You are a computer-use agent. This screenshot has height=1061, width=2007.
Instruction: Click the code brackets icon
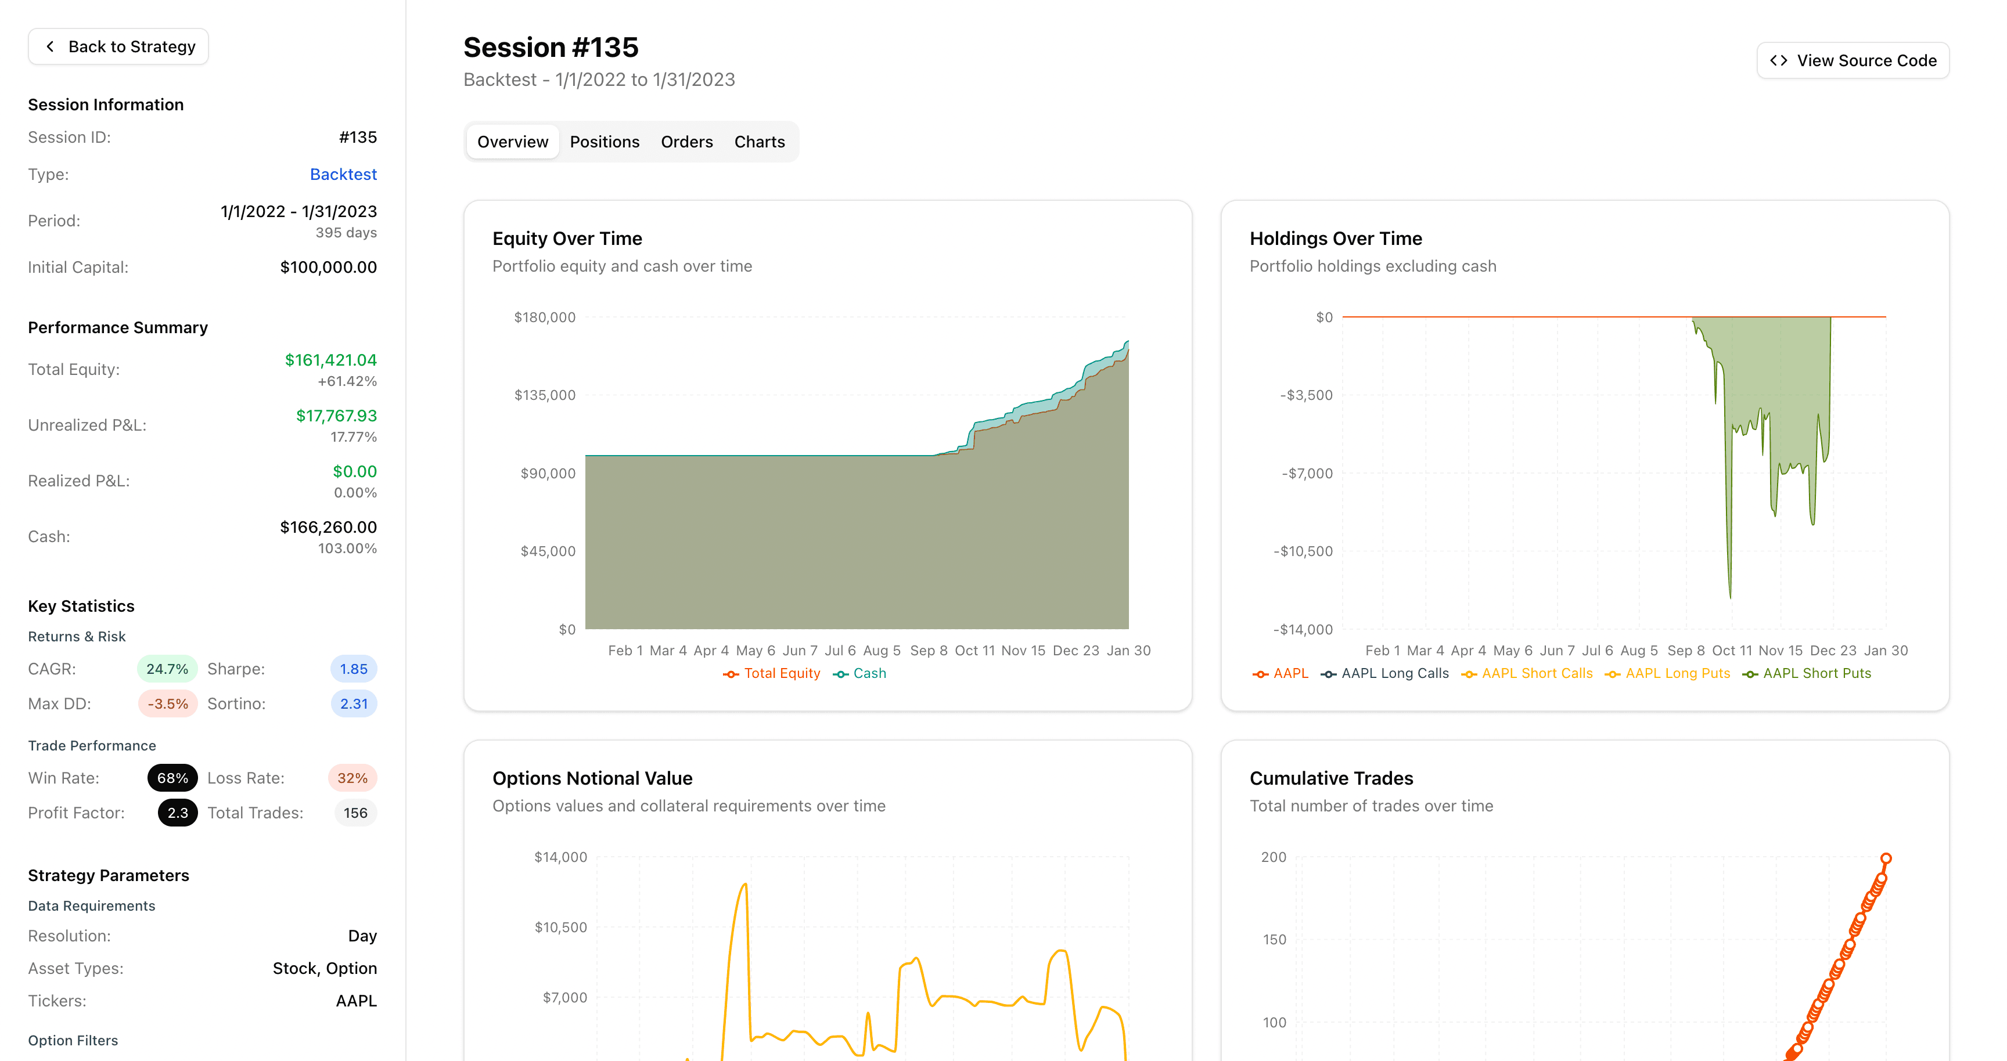1779,61
